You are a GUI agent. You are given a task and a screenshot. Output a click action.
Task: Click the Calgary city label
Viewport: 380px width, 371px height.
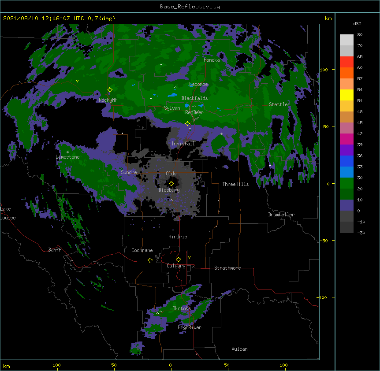[x=176, y=266]
